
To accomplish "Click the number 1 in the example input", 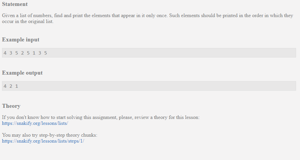I will [x=34, y=53].
